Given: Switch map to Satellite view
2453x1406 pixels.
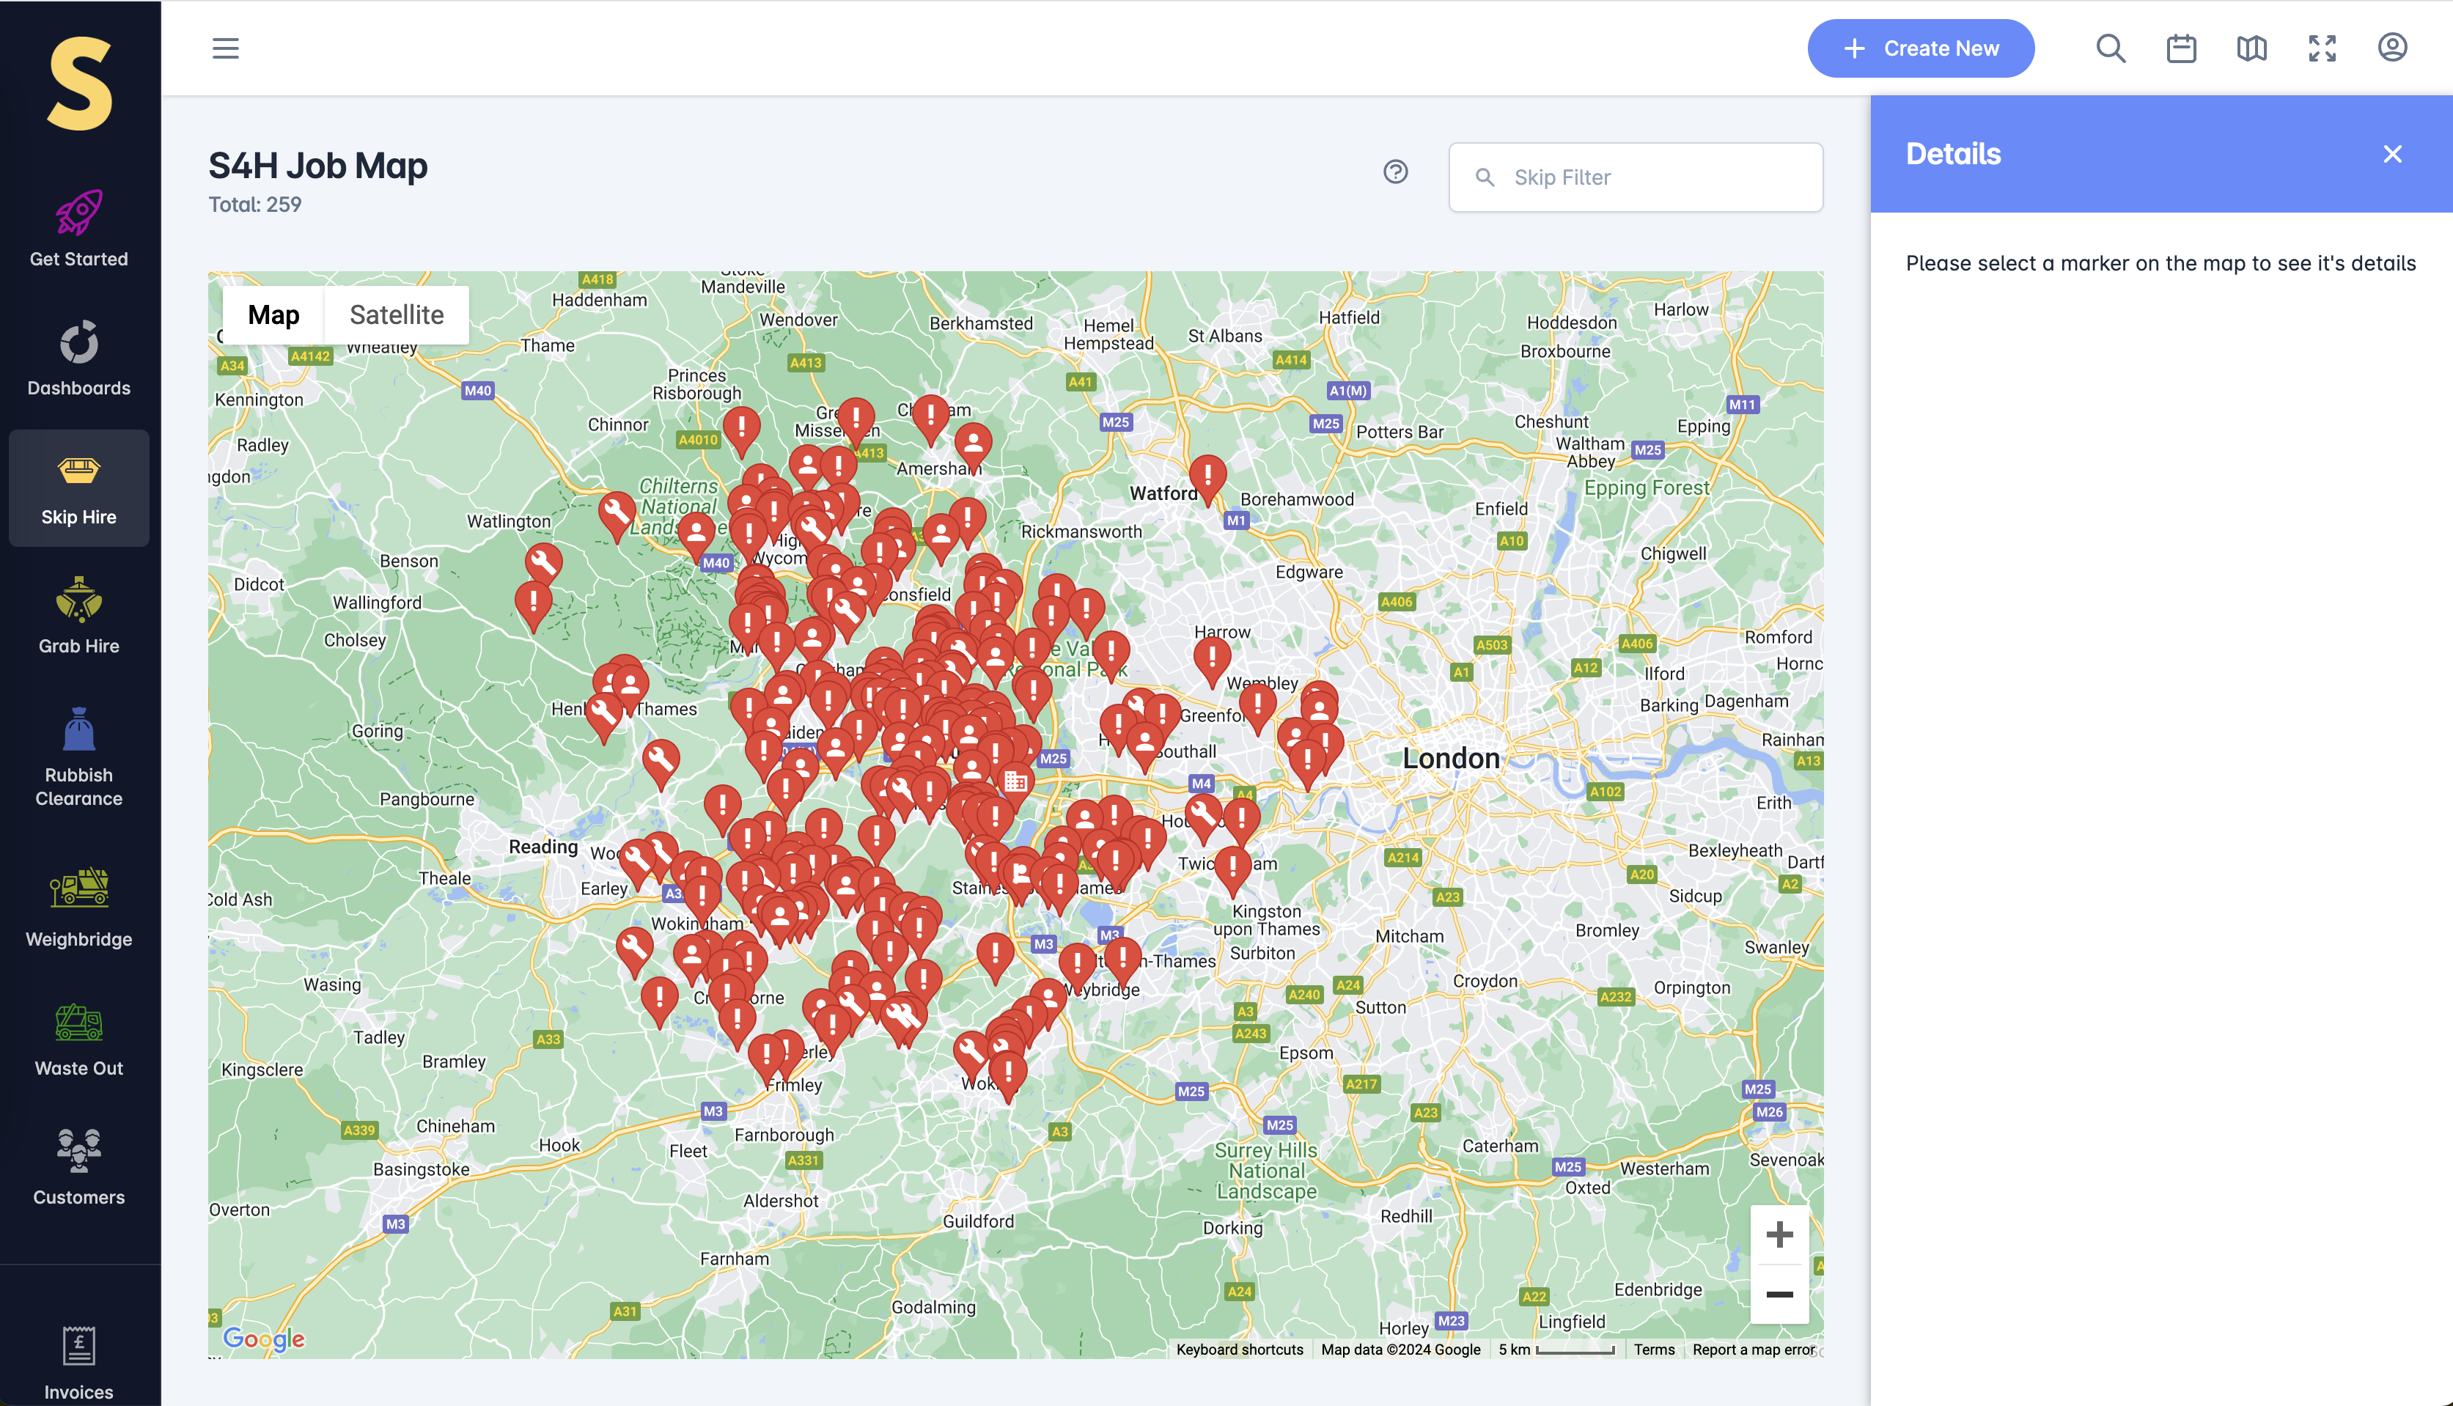Looking at the screenshot, I should click(x=396, y=314).
